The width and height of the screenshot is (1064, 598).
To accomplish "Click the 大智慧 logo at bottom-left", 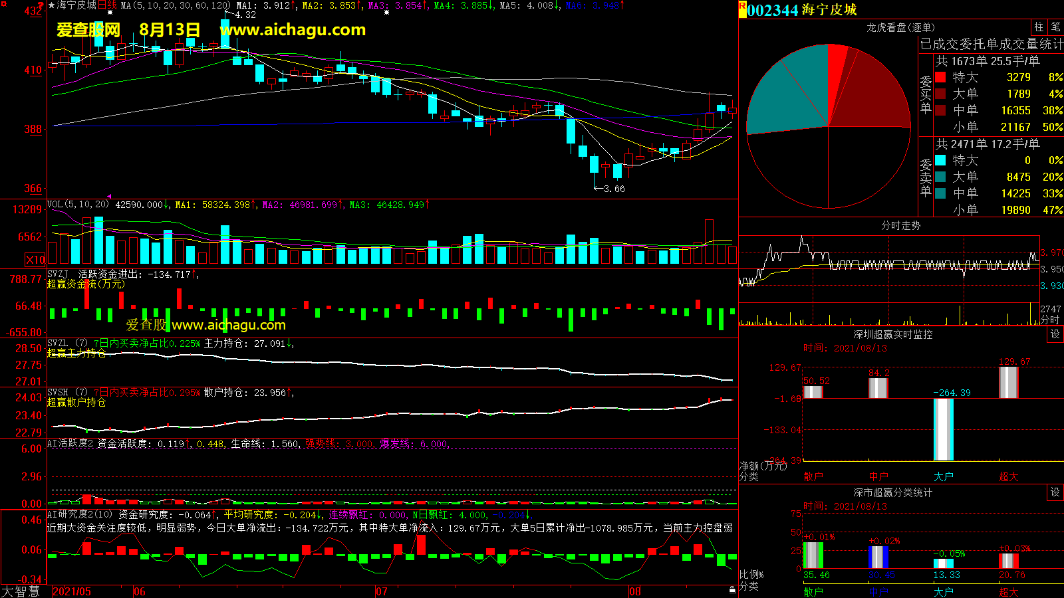I will 21,591.
